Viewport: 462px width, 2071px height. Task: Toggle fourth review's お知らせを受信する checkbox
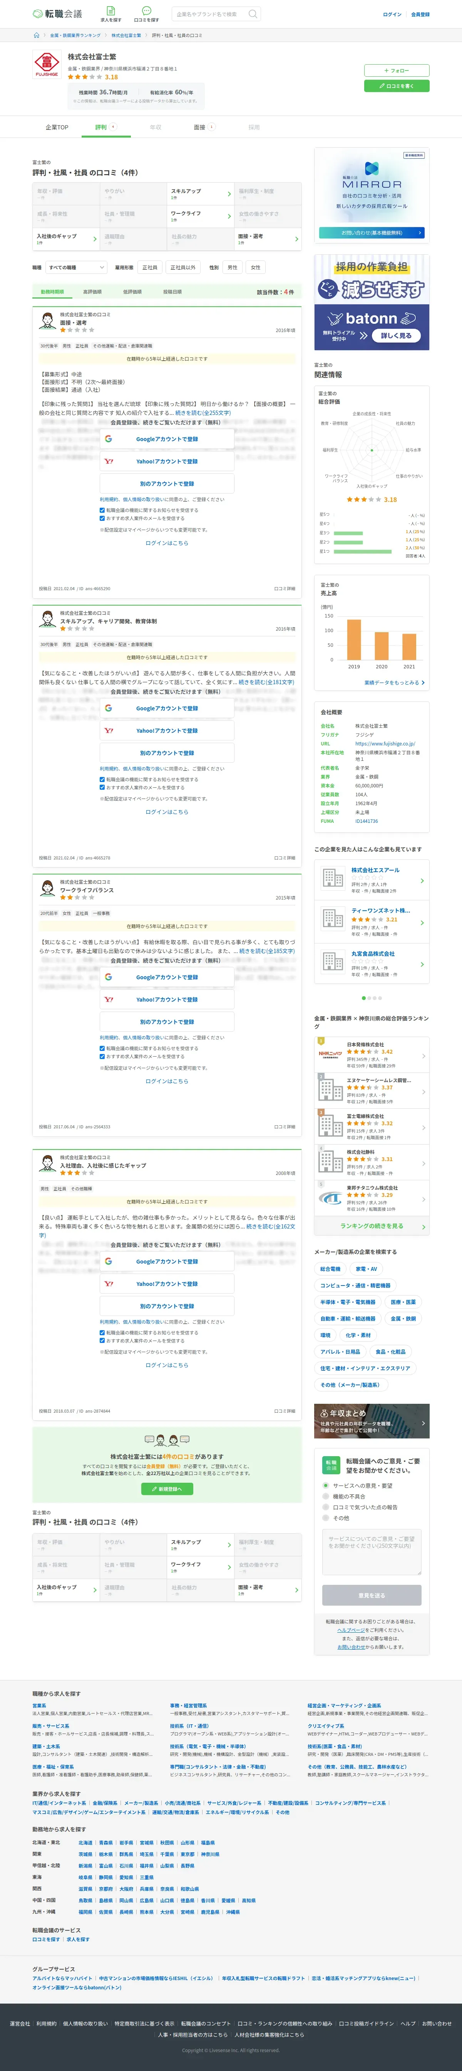pyautogui.click(x=102, y=1333)
